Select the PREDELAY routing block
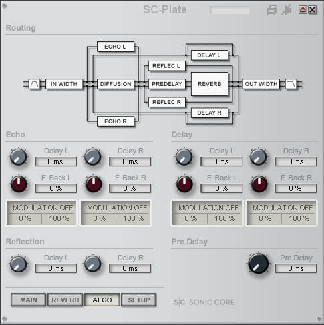Viewport: 324px width, 325px height. [x=167, y=84]
